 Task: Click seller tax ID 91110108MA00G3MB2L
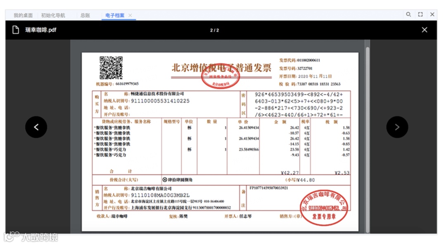pyautogui.click(x=160, y=195)
